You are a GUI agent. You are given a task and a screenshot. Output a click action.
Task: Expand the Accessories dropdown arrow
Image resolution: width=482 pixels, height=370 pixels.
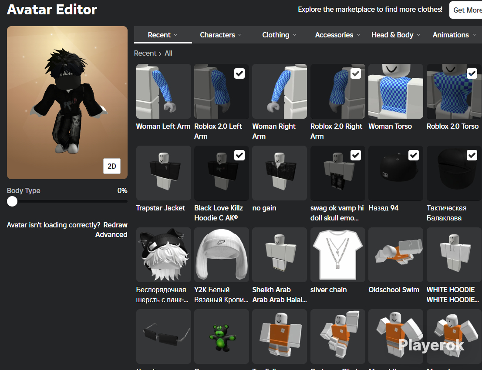pos(358,35)
